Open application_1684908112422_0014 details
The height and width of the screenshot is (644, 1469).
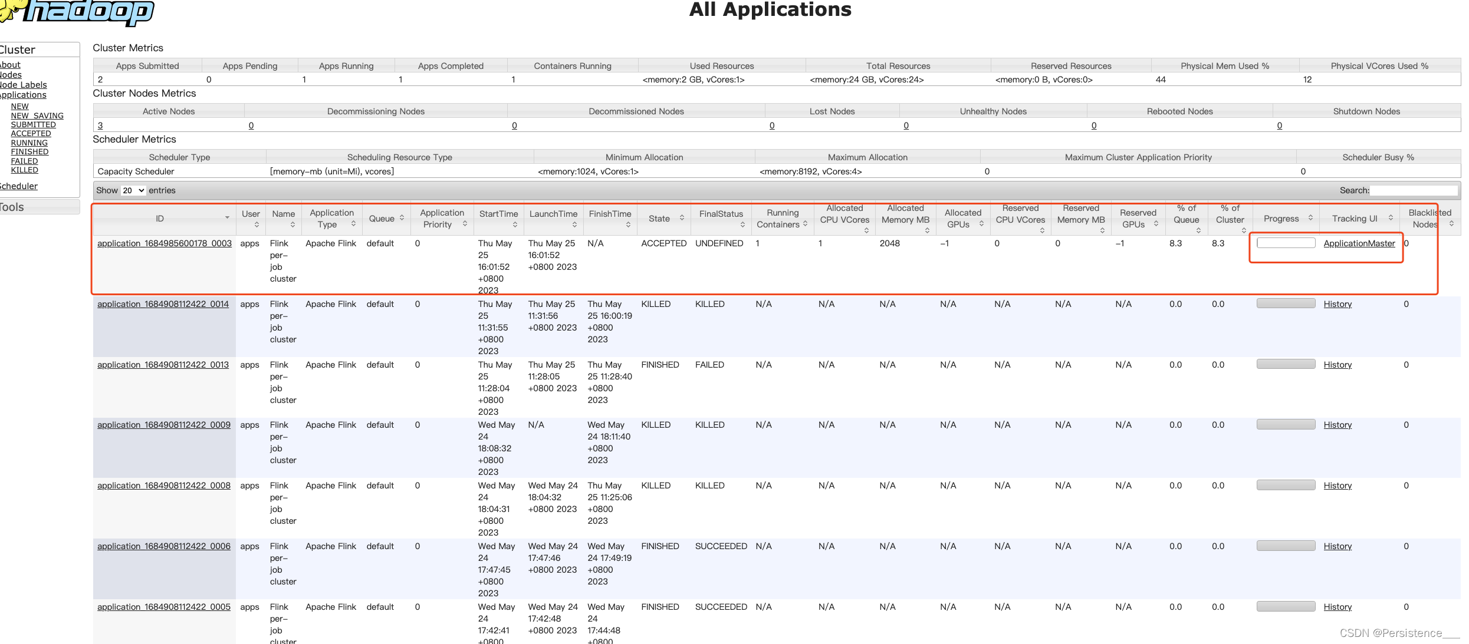pyautogui.click(x=163, y=304)
